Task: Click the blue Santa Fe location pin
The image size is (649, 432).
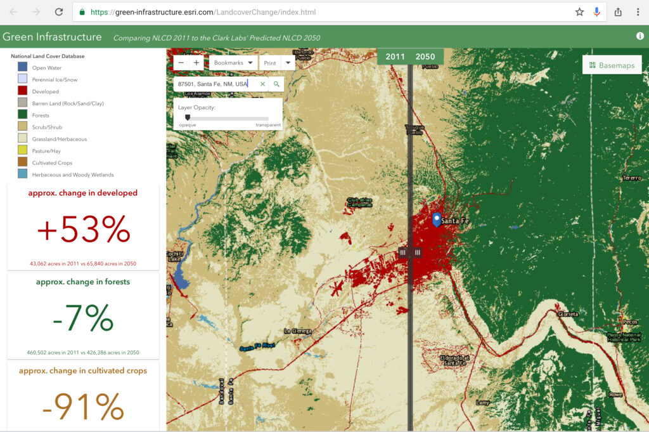Action: point(437,219)
